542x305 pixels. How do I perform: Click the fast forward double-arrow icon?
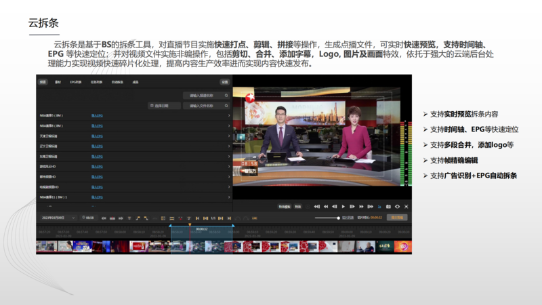[360, 206]
